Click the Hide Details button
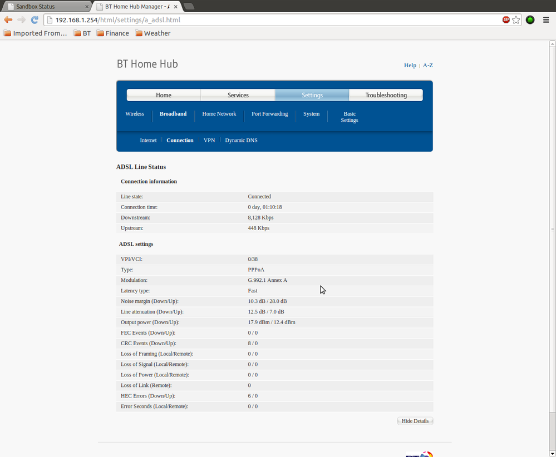556x457 pixels. click(415, 421)
